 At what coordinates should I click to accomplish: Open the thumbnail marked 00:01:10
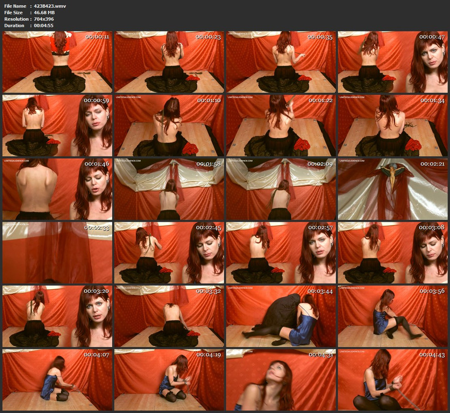169,125
